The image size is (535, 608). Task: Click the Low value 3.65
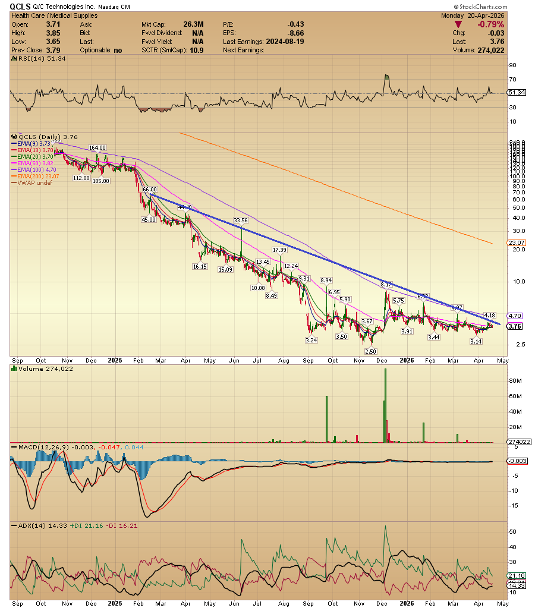(53, 42)
